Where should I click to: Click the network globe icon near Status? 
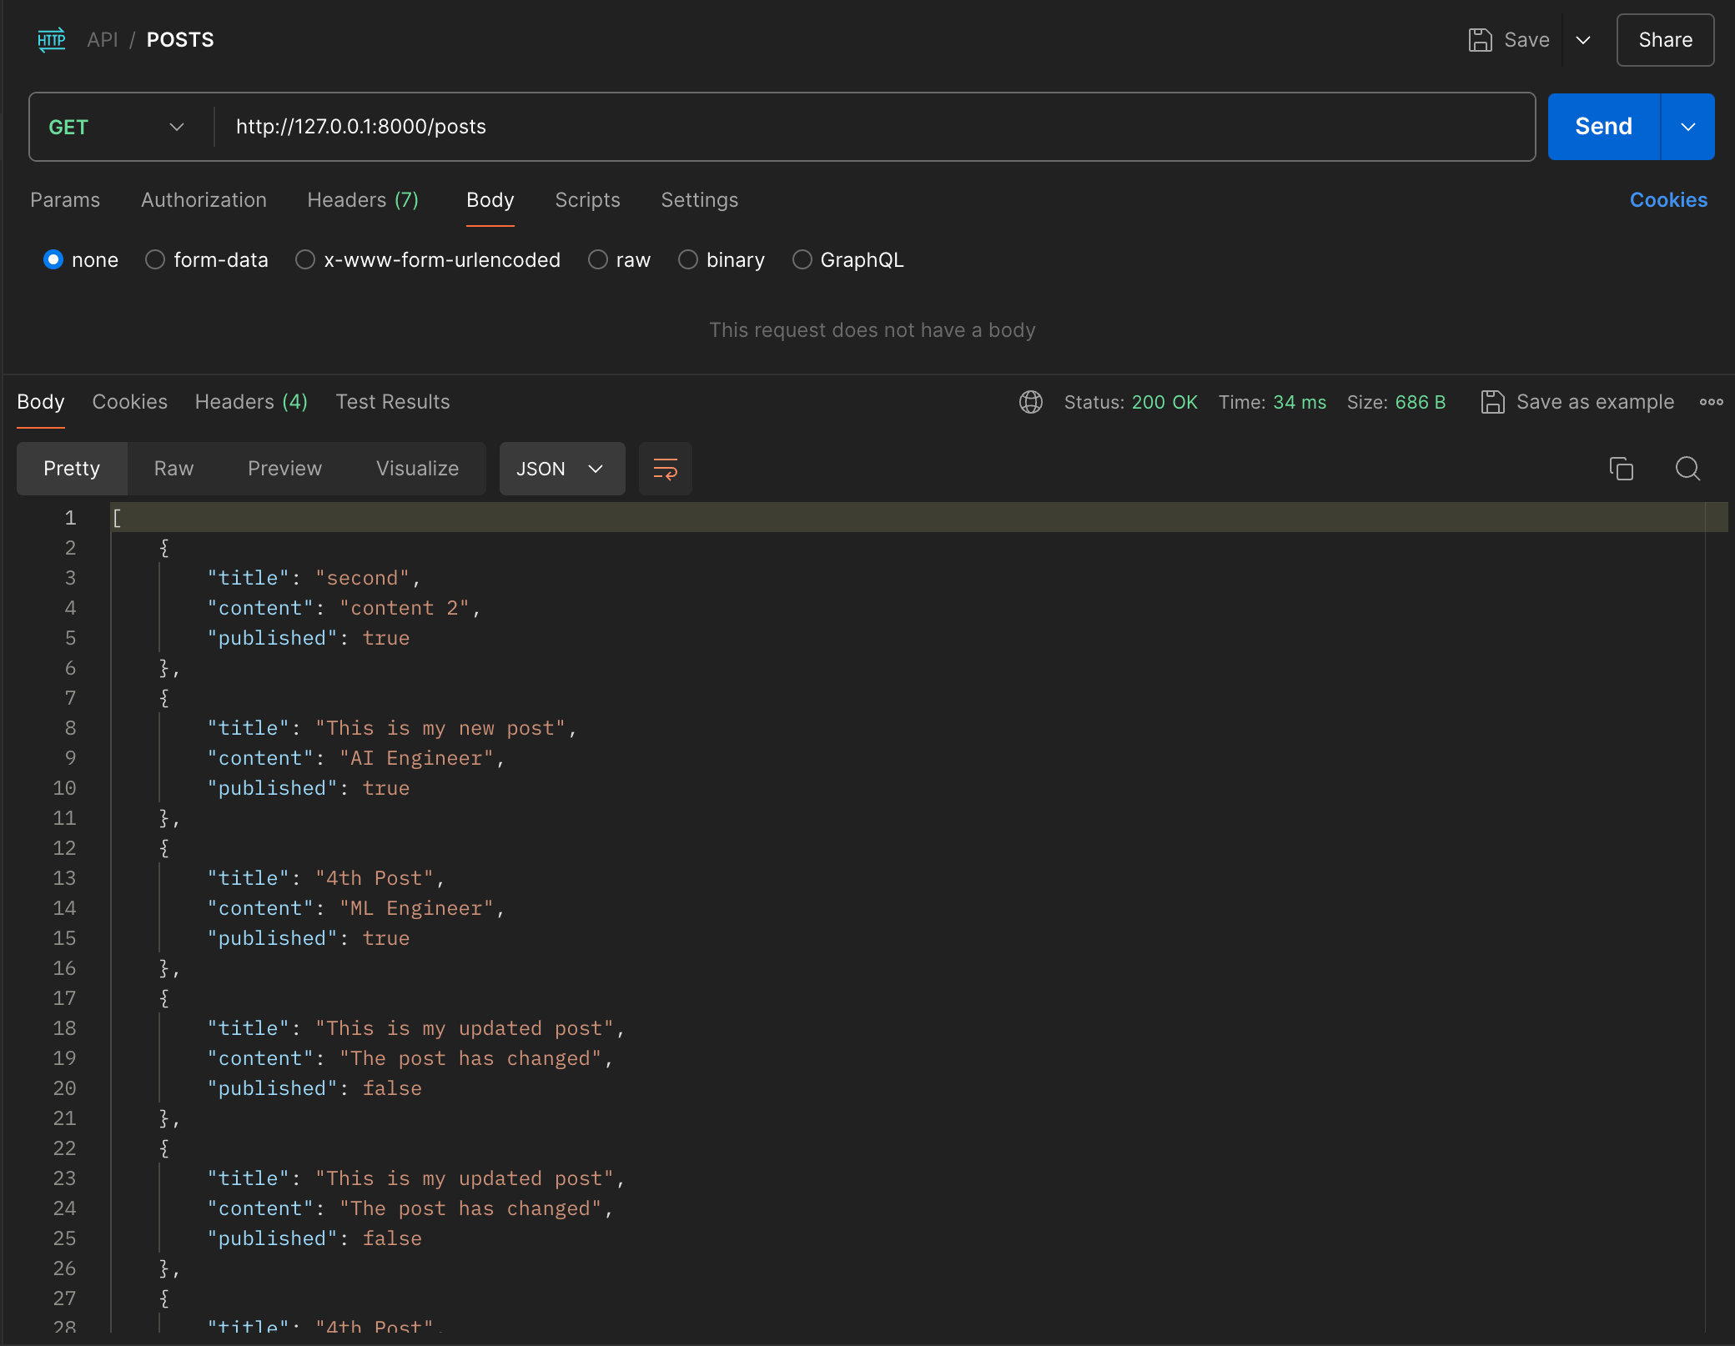(x=1031, y=402)
